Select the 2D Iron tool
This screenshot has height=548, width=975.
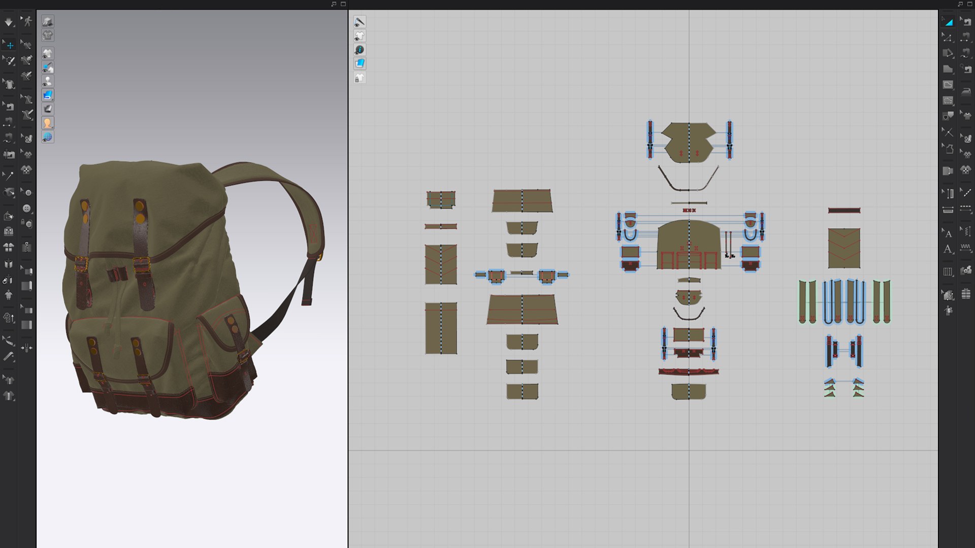pos(966,92)
